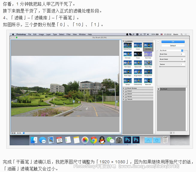Select the Cutout filter thumbnail
Image resolution: width=196 pixels, height=172 pixels.
pos(138,46)
